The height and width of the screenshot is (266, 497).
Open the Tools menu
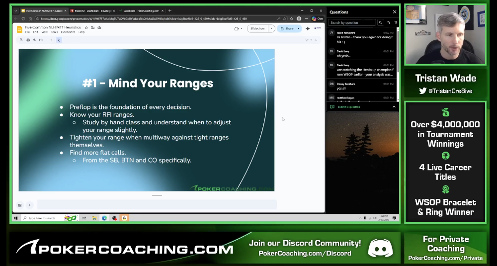coord(54,32)
